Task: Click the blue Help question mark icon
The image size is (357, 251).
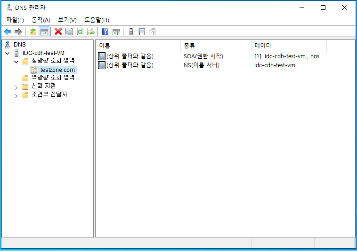Action: 105,31
